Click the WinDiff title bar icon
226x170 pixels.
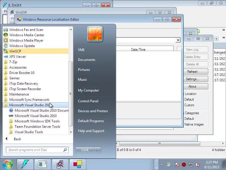click(x=12, y=12)
